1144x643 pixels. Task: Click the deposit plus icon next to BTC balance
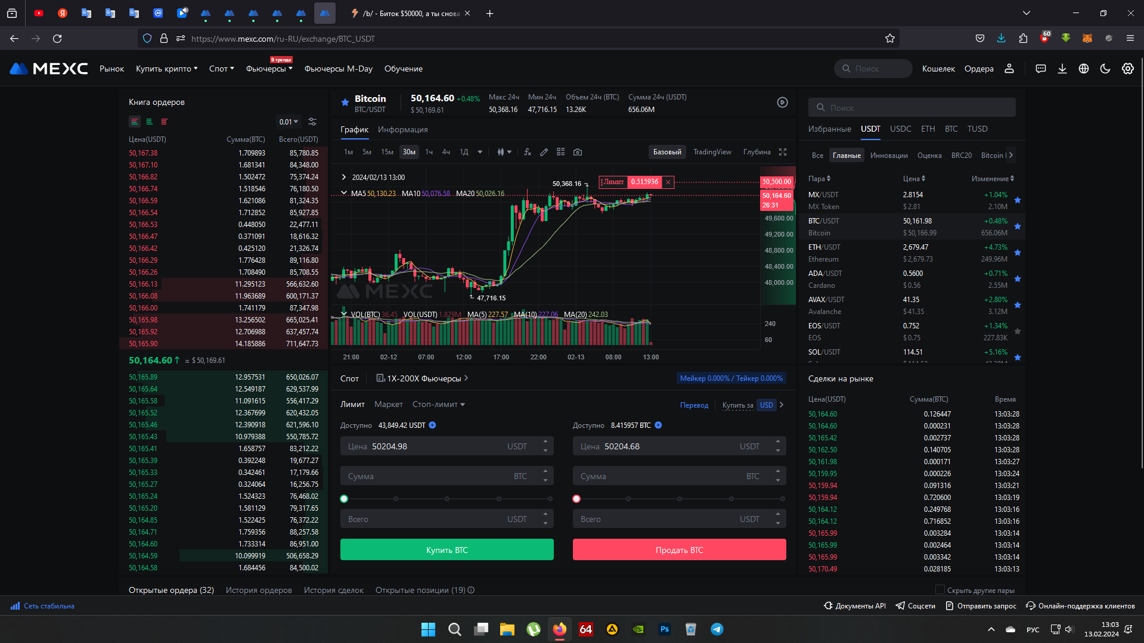tap(658, 425)
